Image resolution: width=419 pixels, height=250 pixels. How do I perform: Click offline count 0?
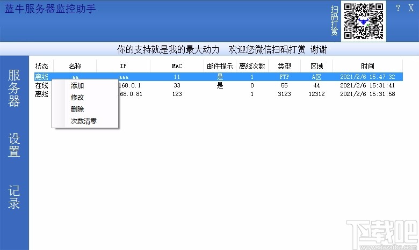coord(252,85)
